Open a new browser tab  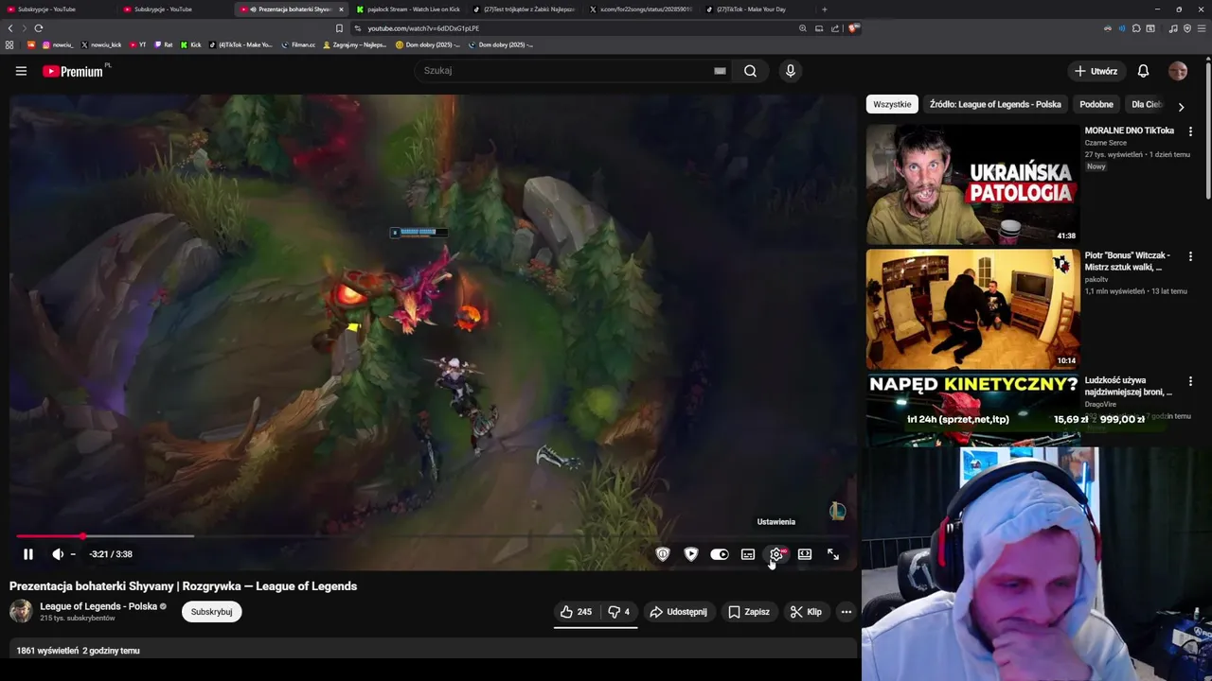coord(824,9)
